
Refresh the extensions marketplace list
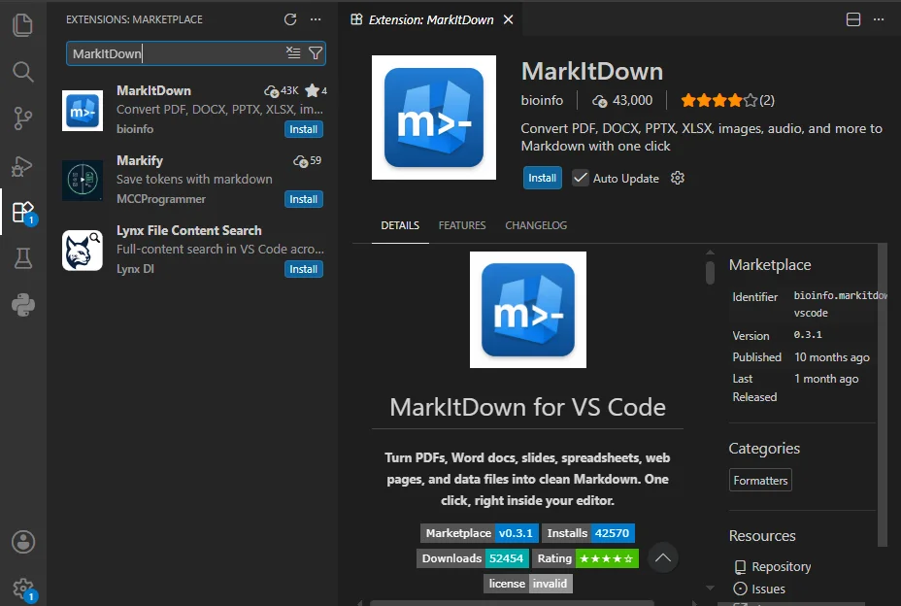(290, 19)
